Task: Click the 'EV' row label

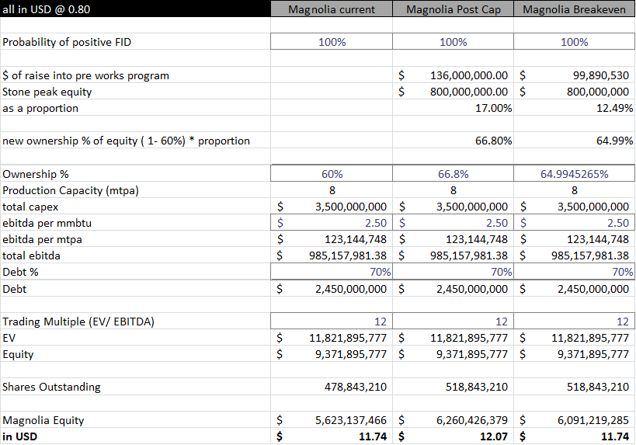Action: point(9,338)
